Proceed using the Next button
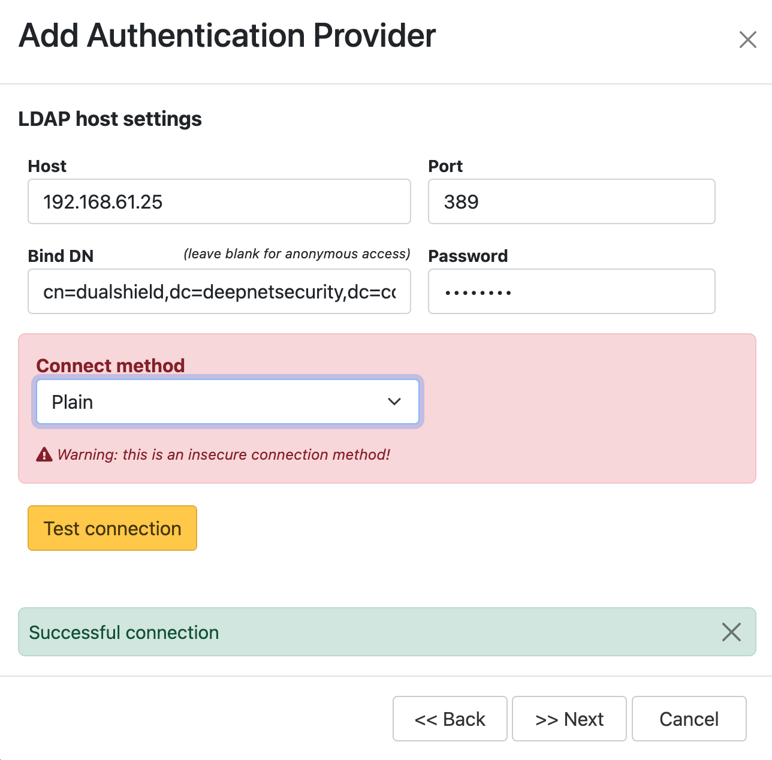Screen dimensions: 772x760 pos(569,719)
